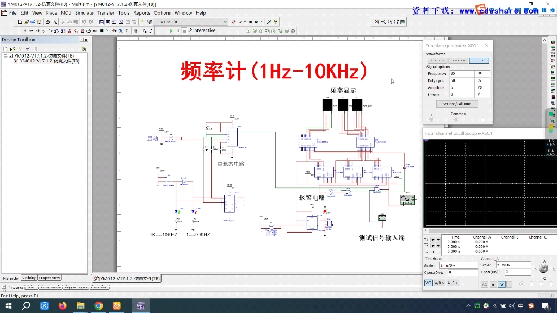557x313 pixels.
Task: Change the amplitude unit Vp
Action: pyautogui.click(x=482, y=87)
